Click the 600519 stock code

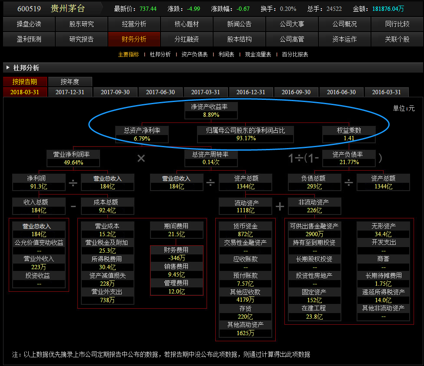click(29, 9)
